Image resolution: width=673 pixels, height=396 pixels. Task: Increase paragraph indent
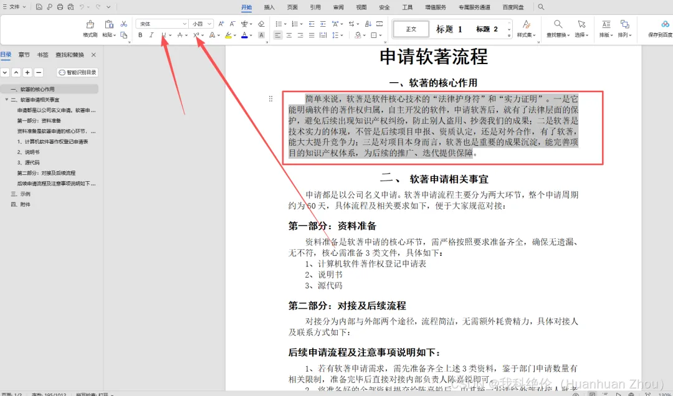(323, 24)
